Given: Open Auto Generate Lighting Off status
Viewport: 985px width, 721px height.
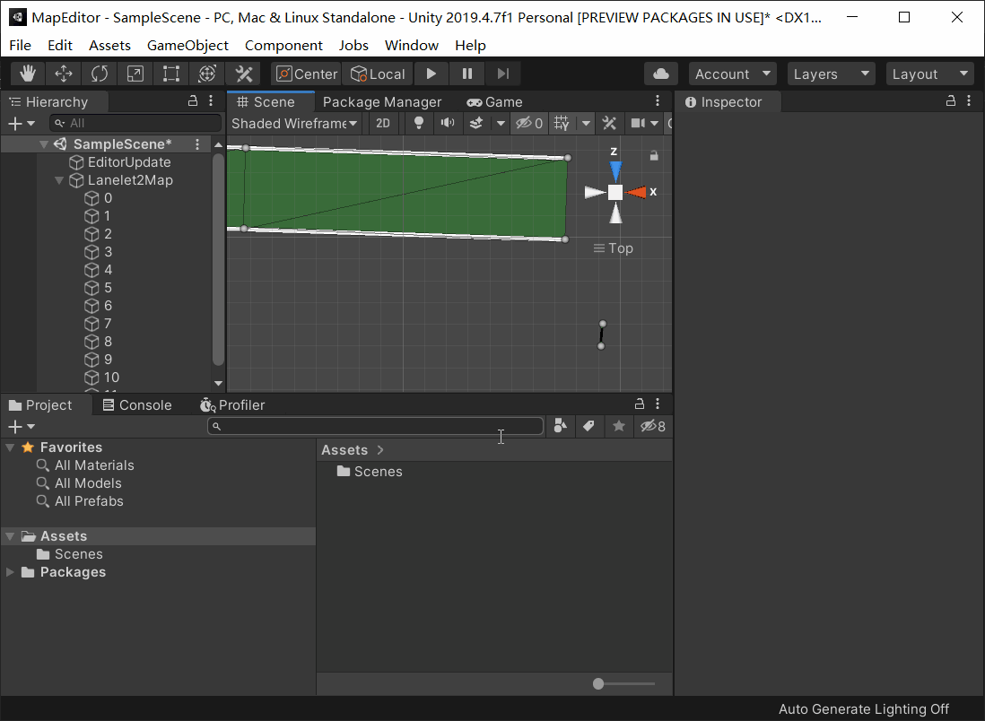Looking at the screenshot, I should coord(864,709).
